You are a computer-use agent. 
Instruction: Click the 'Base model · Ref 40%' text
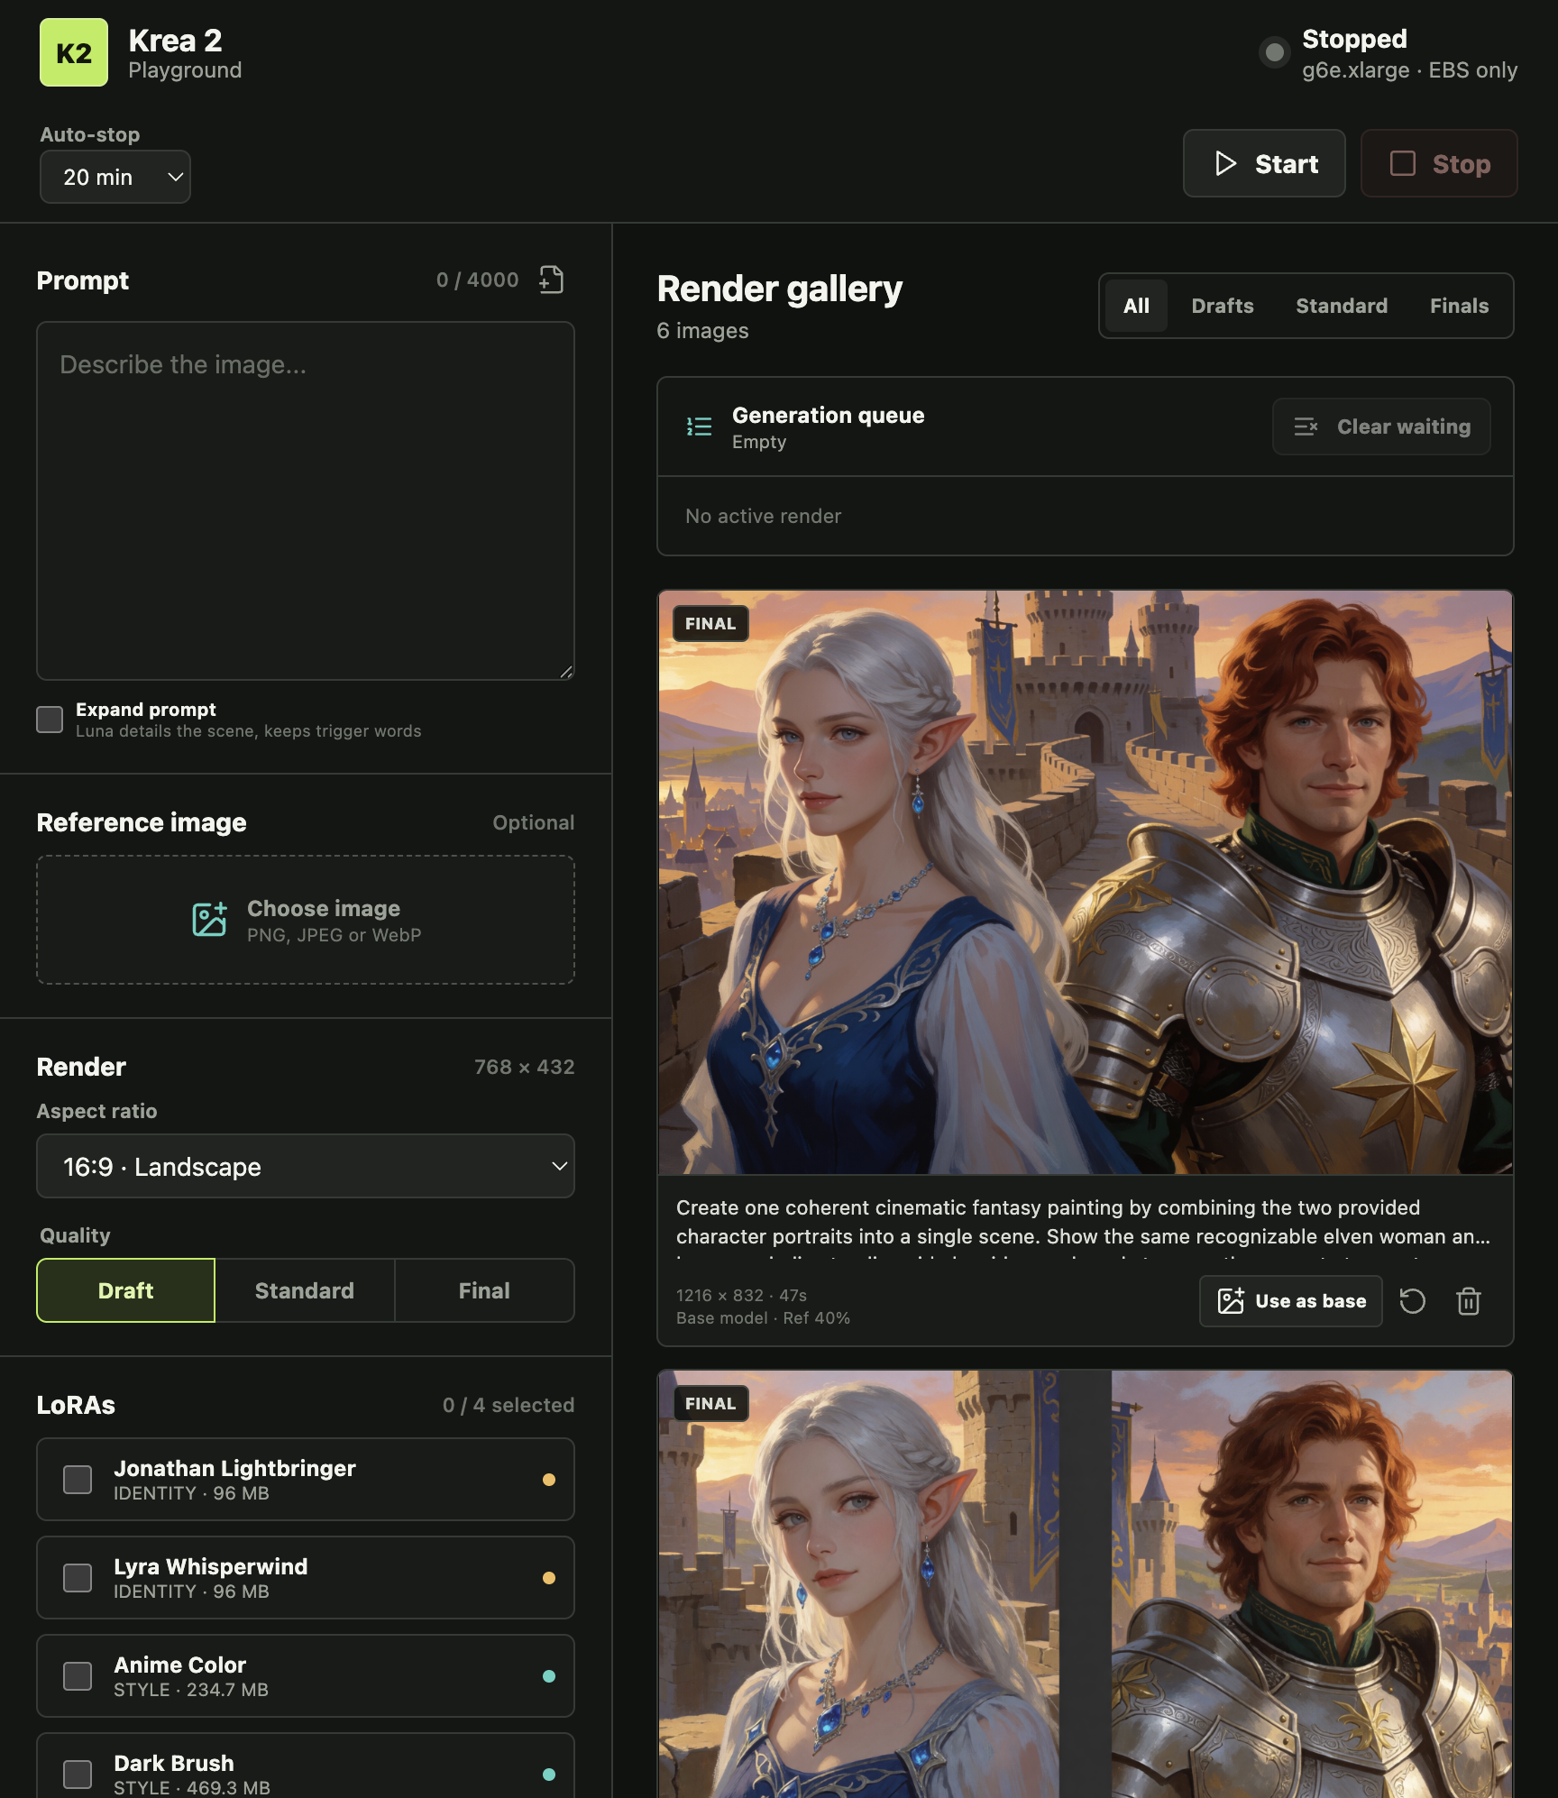(x=763, y=1317)
